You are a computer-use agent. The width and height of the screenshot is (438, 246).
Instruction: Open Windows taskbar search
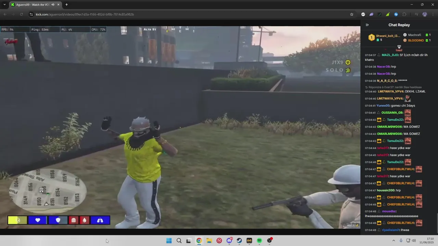click(179, 241)
